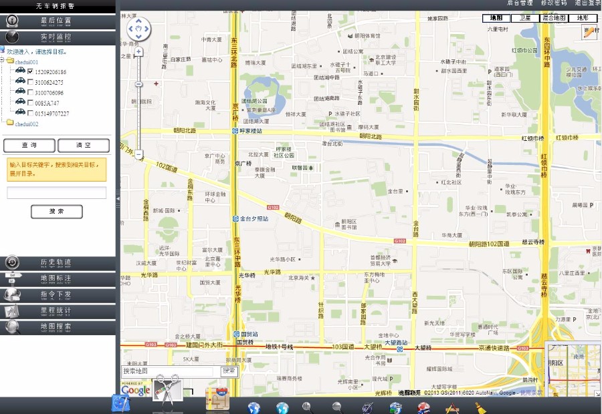Viewport: 602px width, 414px height.
Task: Select the 地图搜索 magnifier icon
Action: click(x=11, y=325)
